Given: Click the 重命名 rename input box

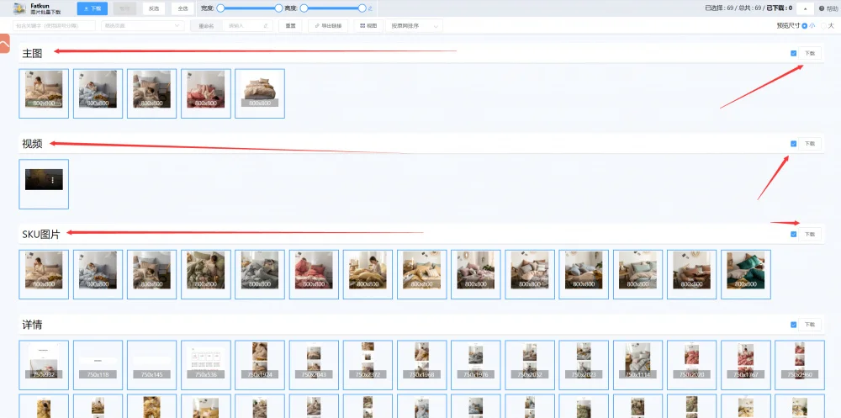Looking at the screenshot, I should (x=246, y=26).
